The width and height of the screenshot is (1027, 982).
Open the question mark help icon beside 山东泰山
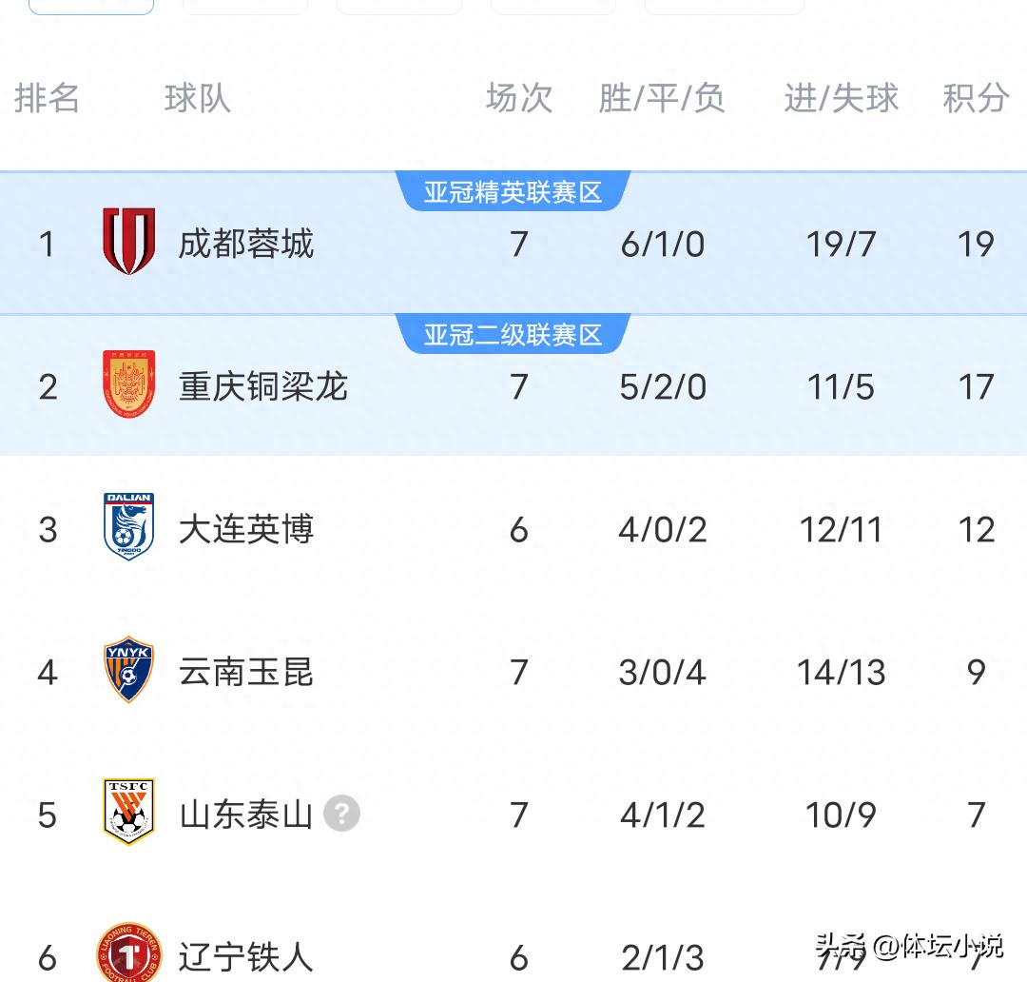point(342,815)
